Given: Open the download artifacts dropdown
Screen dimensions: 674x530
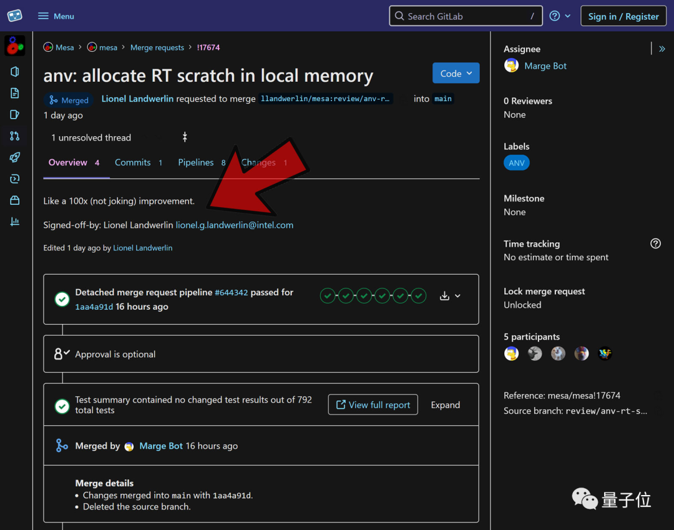Looking at the screenshot, I should click(x=450, y=296).
